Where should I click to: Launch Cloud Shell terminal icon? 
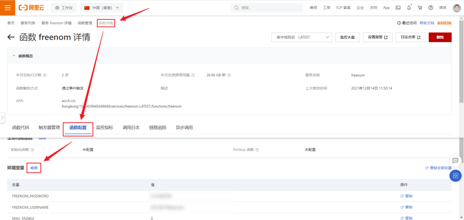(x=398, y=8)
